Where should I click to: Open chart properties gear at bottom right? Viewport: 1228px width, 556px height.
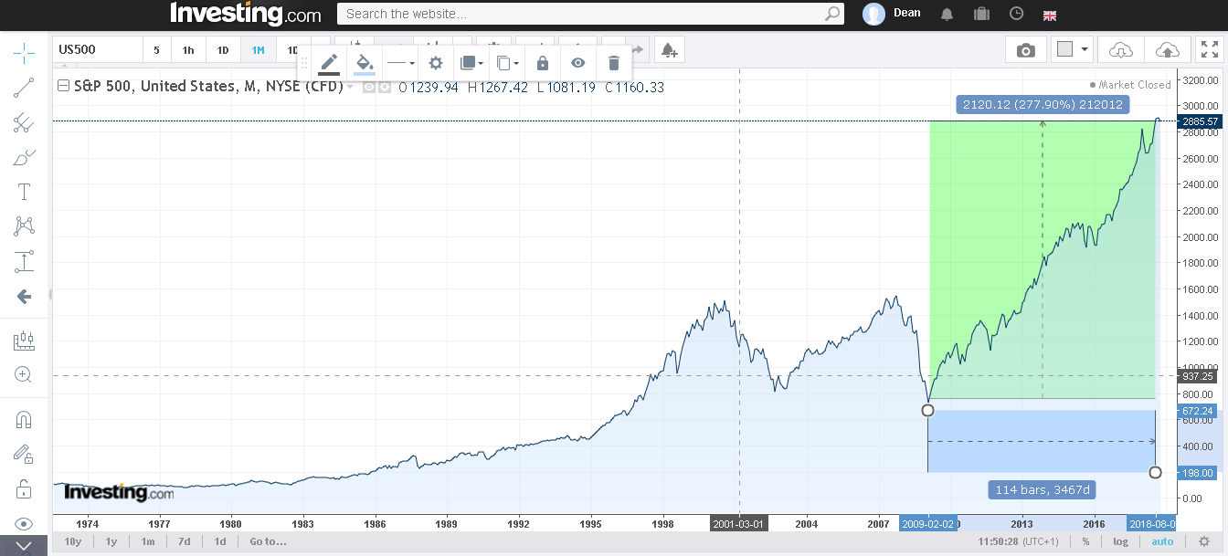click(1204, 541)
